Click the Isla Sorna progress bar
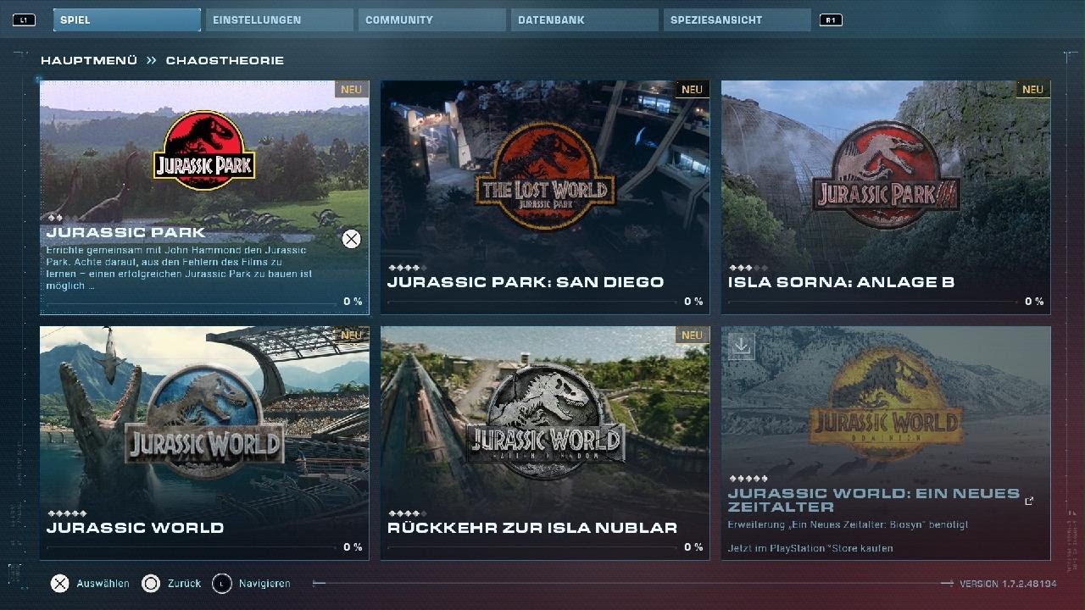 pyautogui.click(x=873, y=302)
